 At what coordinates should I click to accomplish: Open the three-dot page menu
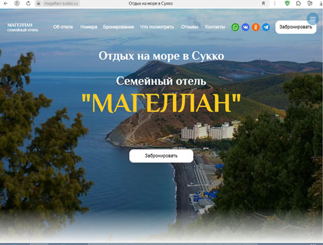coord(275,3)
